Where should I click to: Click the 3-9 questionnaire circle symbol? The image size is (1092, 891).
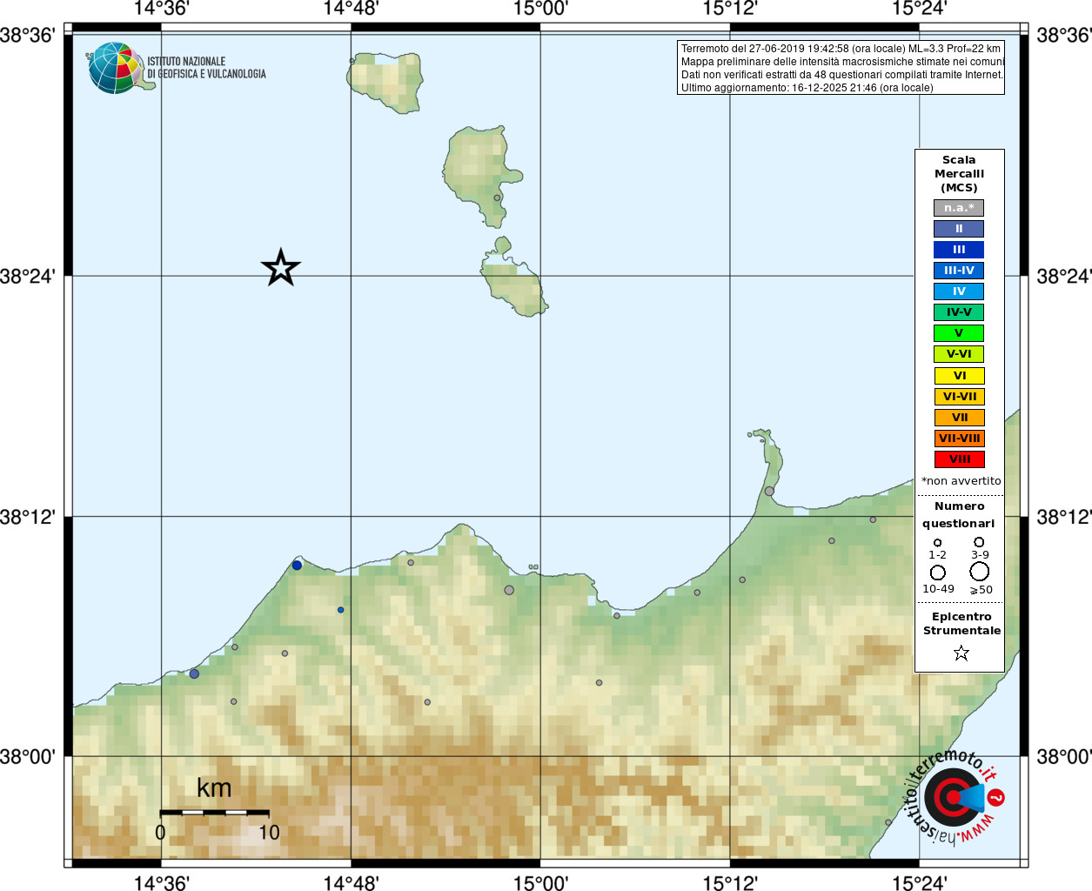(x=979, y=542)
